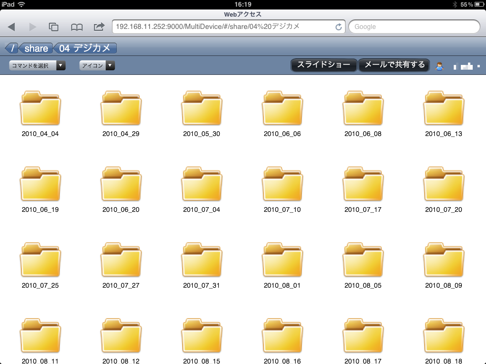Click the address bar URL field
Viewport: 486px width, 364px height.
(x=229, y=27)
